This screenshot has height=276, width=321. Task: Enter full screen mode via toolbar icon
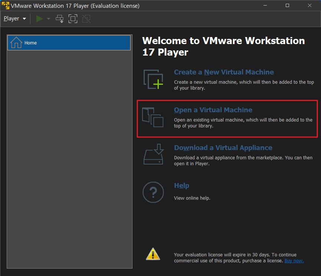point(73,19)
